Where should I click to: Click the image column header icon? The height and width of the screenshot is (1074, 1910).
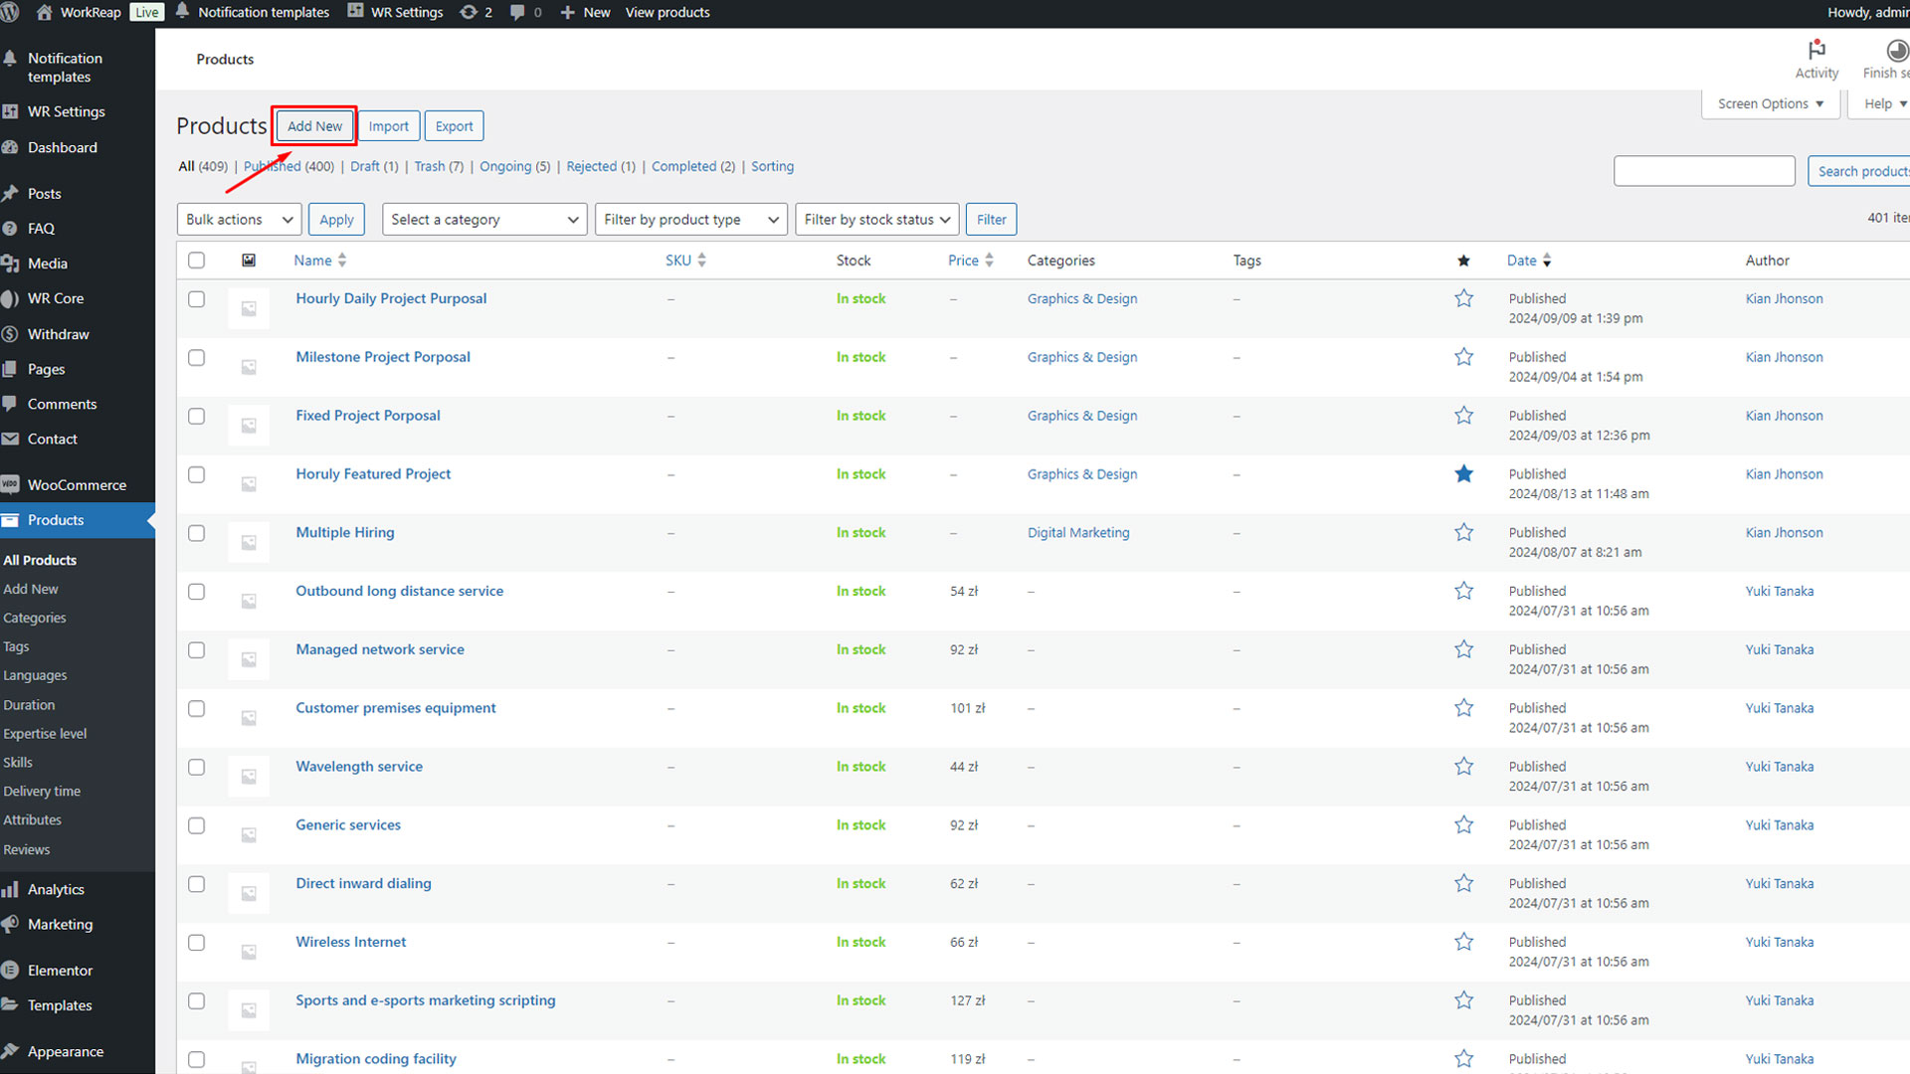249,261
